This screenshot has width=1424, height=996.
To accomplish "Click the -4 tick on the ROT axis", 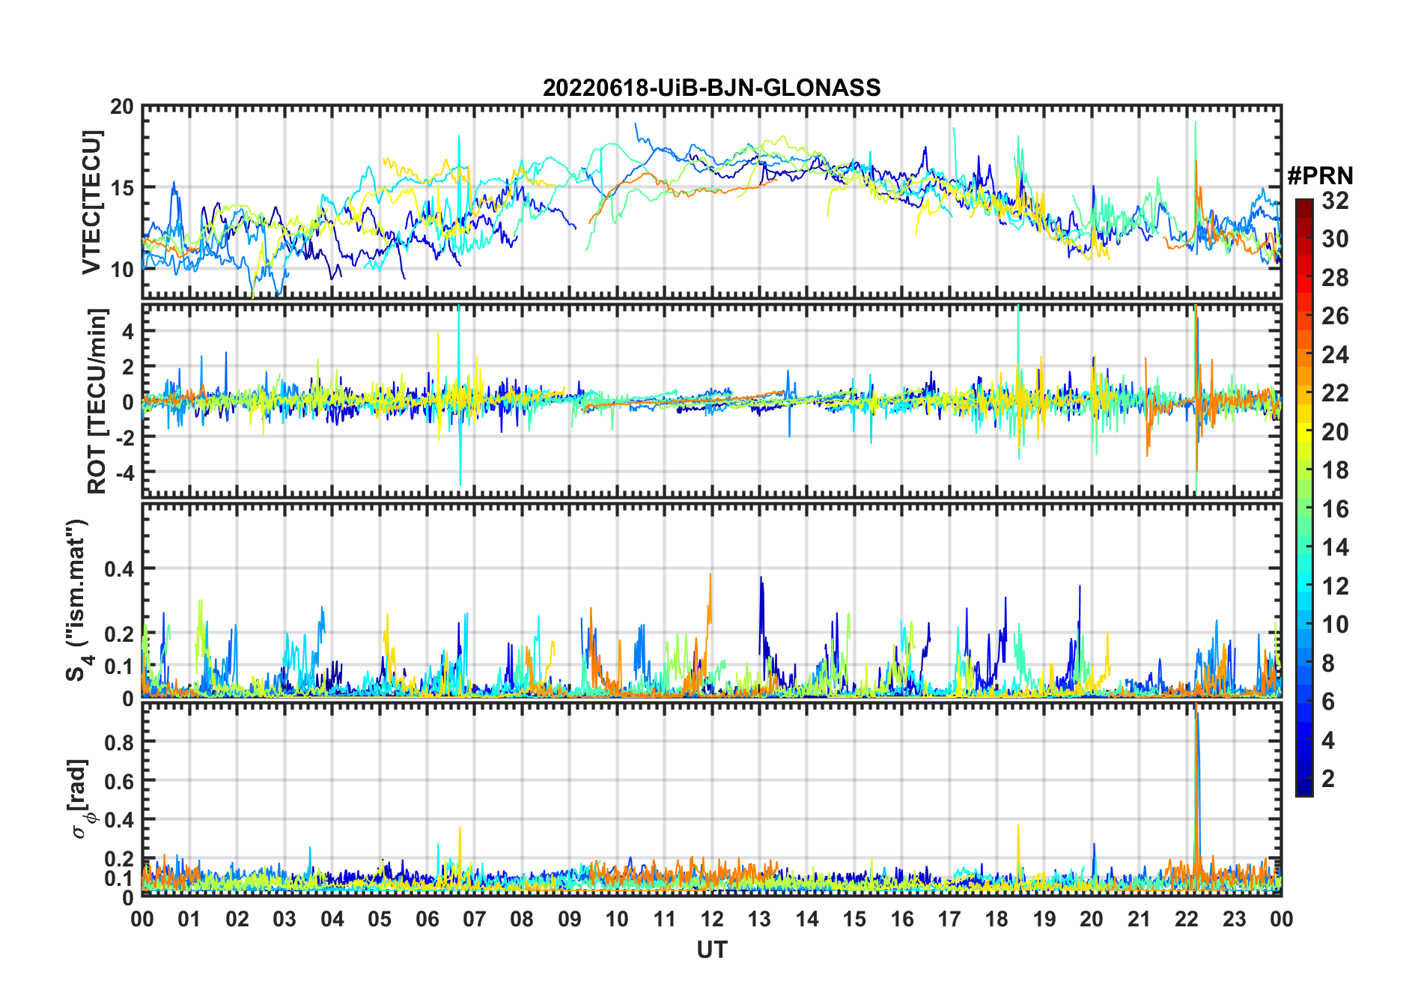I will (121, 473).
